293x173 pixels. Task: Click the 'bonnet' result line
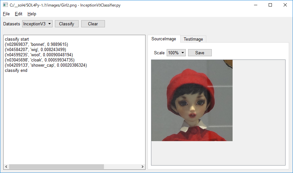[36, 44]
